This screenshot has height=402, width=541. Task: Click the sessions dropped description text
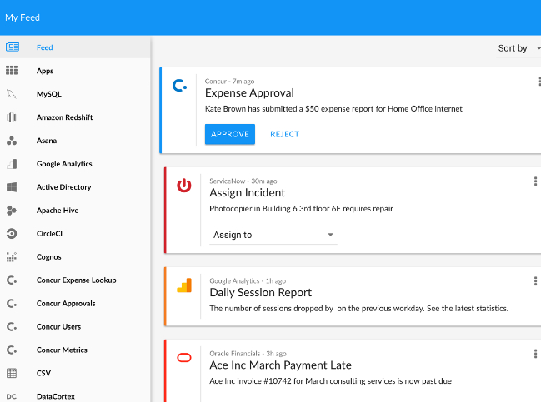coord(358,309)
